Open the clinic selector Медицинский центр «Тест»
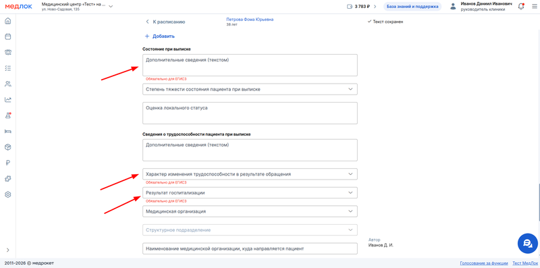540x268 pixels. pos(77,7)
